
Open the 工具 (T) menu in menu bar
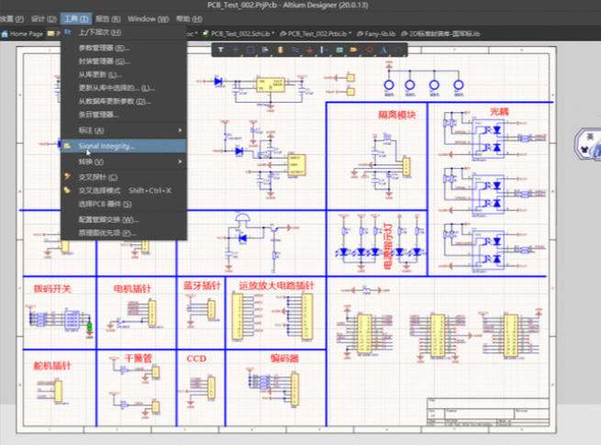click(x=76, y=18)
